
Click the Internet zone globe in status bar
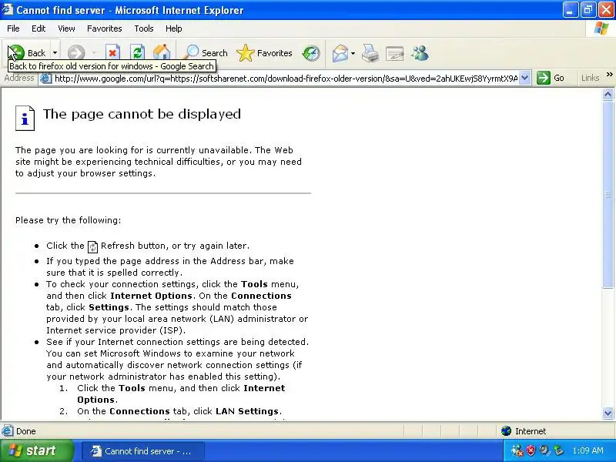coord(506,431)
